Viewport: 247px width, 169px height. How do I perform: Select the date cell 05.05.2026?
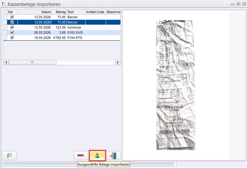pyautogui.click(x=34, y=32)
